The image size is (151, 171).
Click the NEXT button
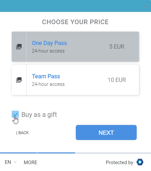pos(106,132)
